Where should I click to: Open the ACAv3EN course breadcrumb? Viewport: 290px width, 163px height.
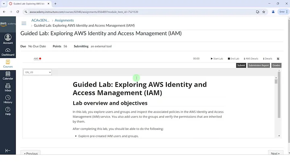(40, 20)
